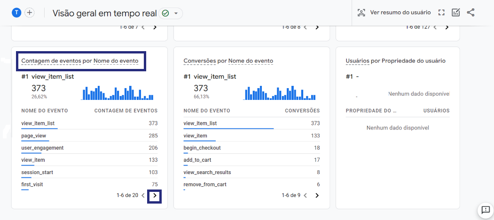494x220 pixels.
Task: Show next page of conversions table
Action: point(317,196)
